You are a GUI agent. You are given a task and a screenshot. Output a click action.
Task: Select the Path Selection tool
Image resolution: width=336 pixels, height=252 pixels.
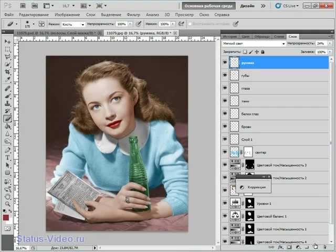[x=7, y=165]
